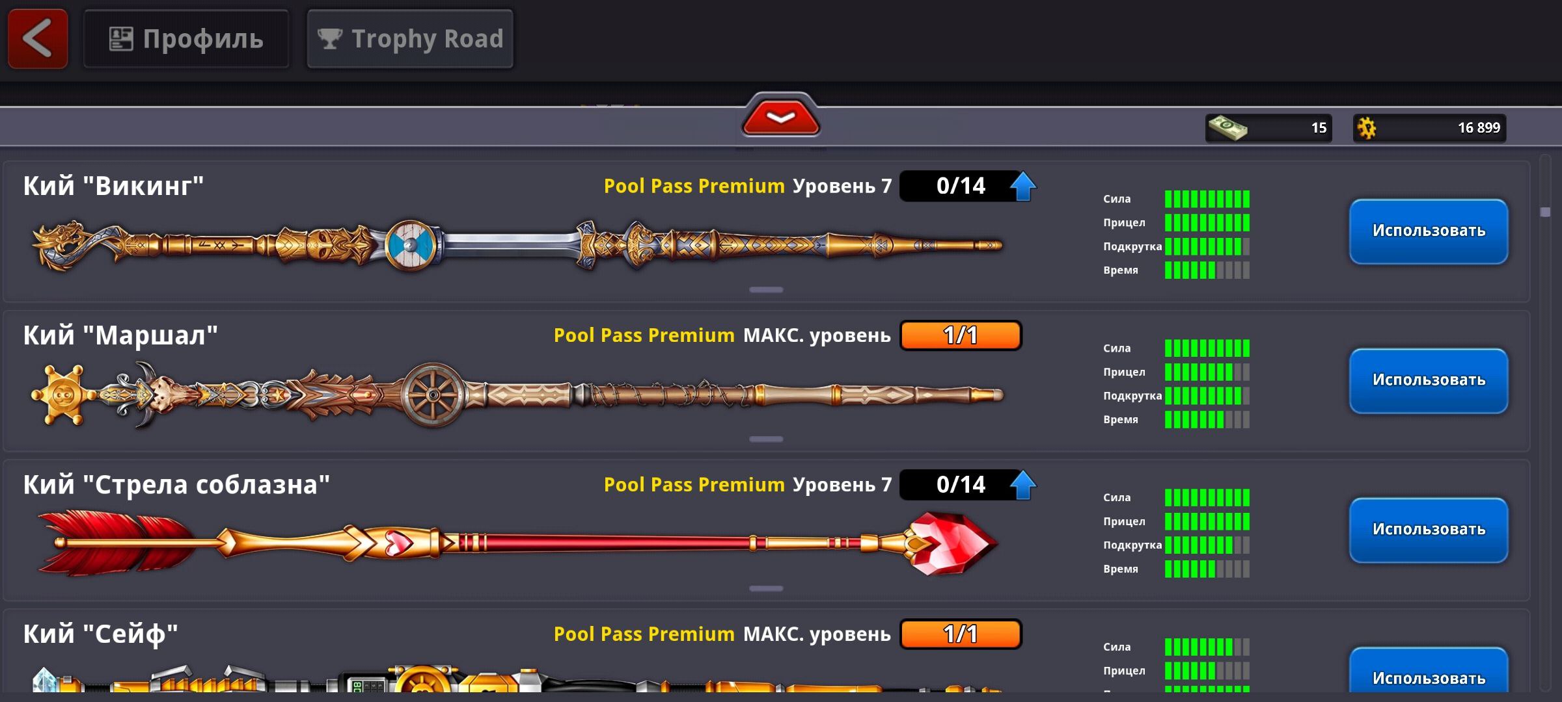Screen dimensions: 1562x702
Task: Tap the cash balance icon
Action: click(x=1227, y=127)
